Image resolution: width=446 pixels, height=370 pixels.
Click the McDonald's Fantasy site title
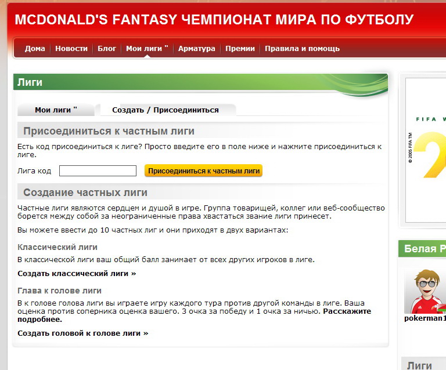click(214, 19)
